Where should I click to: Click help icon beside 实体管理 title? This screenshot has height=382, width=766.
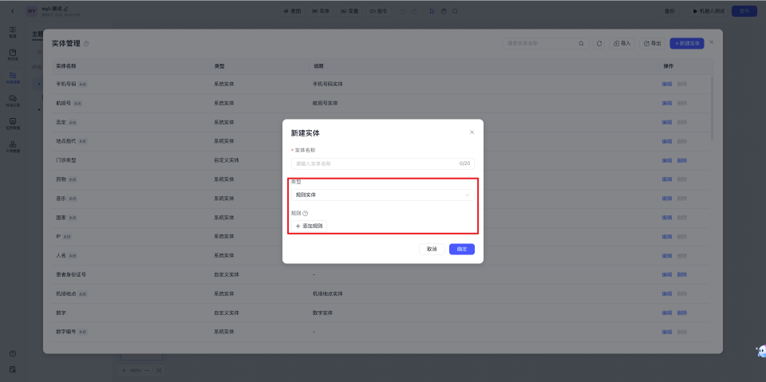tap(86, 43)
